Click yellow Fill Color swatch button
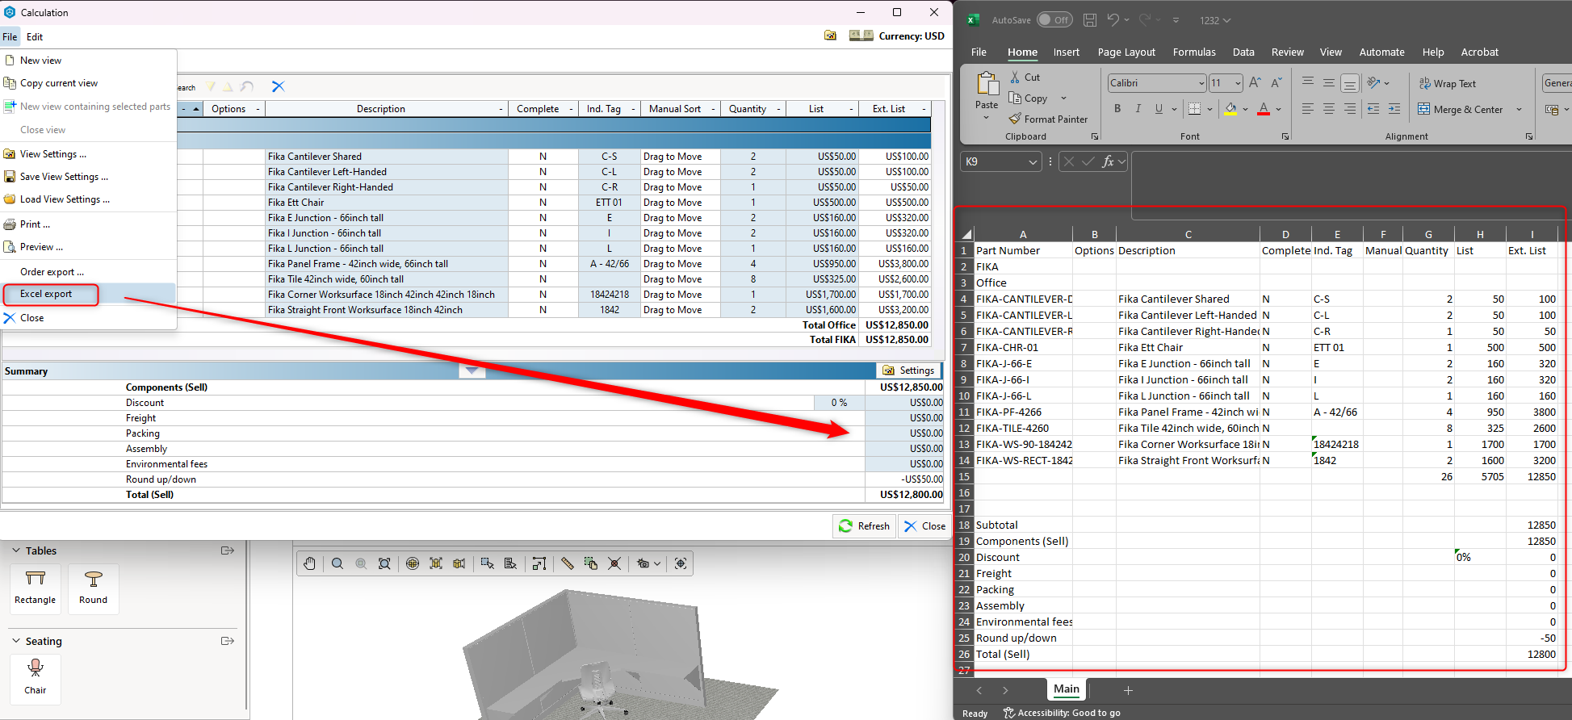The height and width of the screenshot is (720, 1572). pyautogui.click(x=1230, y=108)
